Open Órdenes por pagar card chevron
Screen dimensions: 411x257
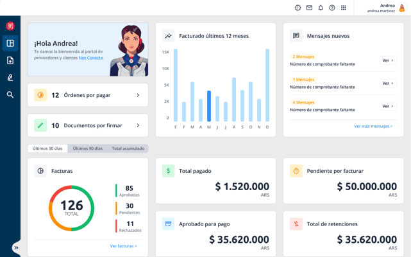click(x=138, y=95)
